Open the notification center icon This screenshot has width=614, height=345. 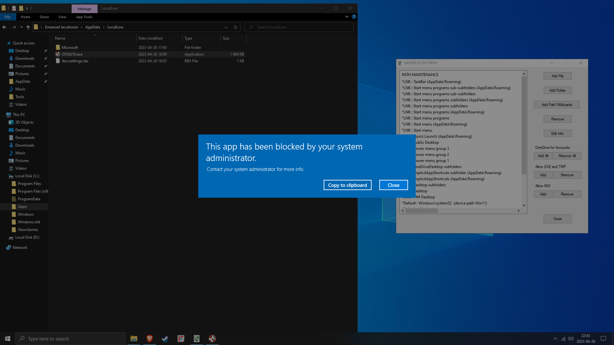pyautogui.click(x=603, y=339)
